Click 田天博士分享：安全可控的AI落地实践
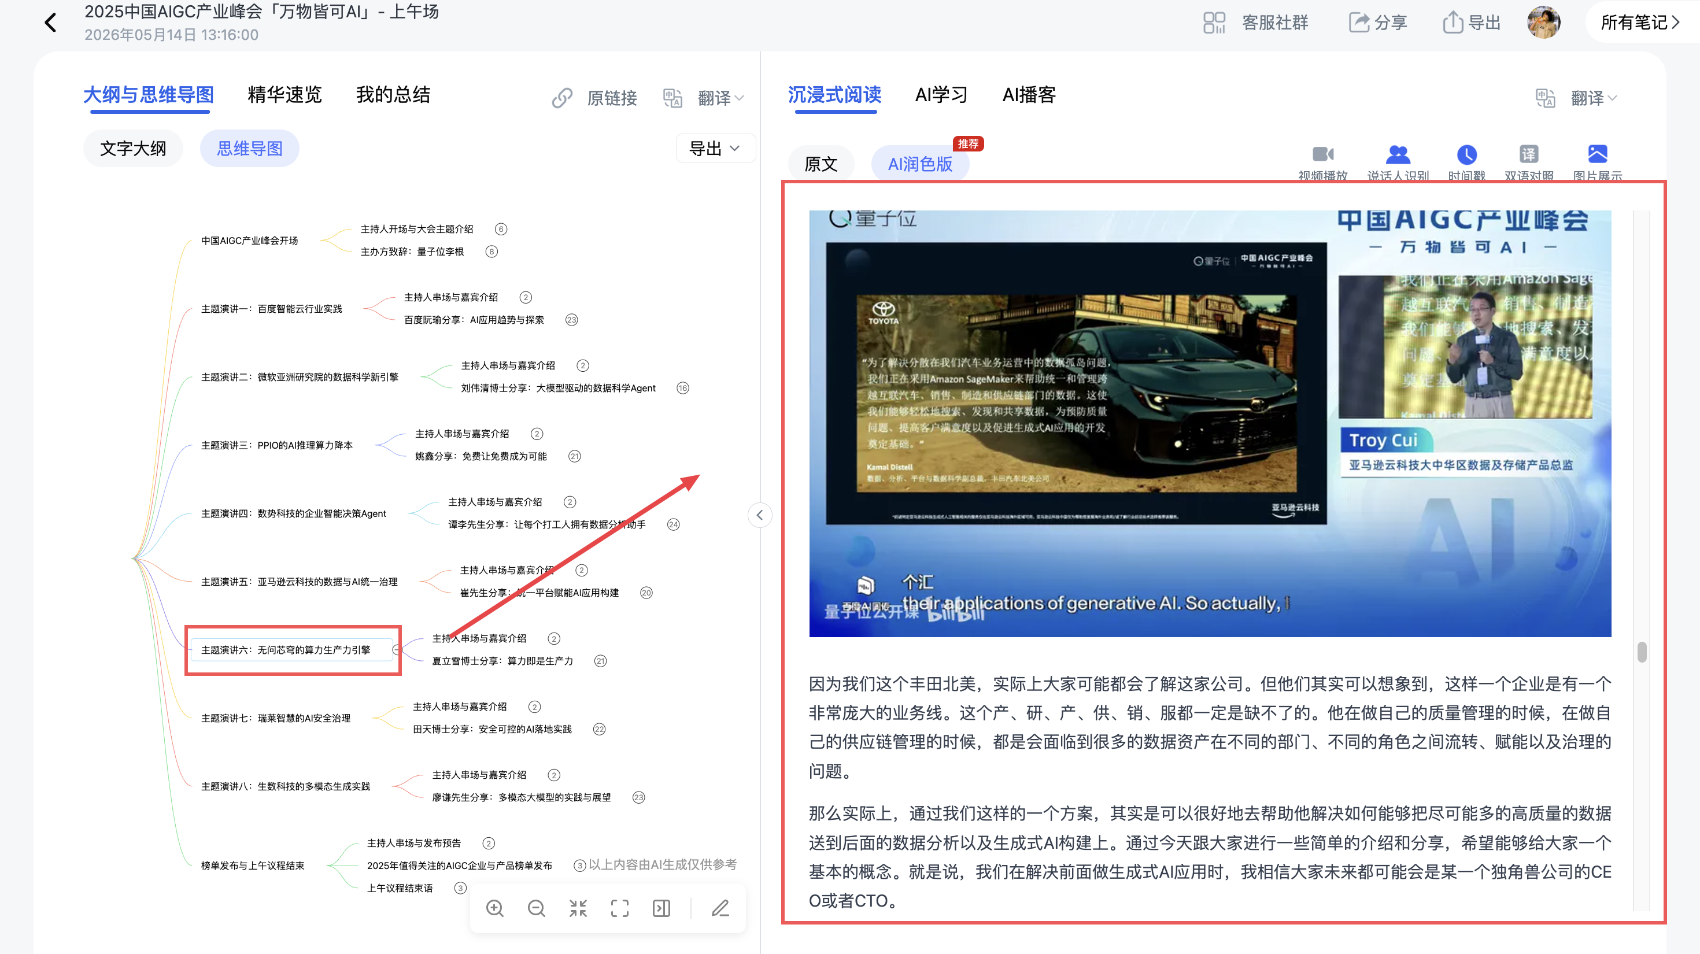The image size is (1700, 954). coord(492,729)
